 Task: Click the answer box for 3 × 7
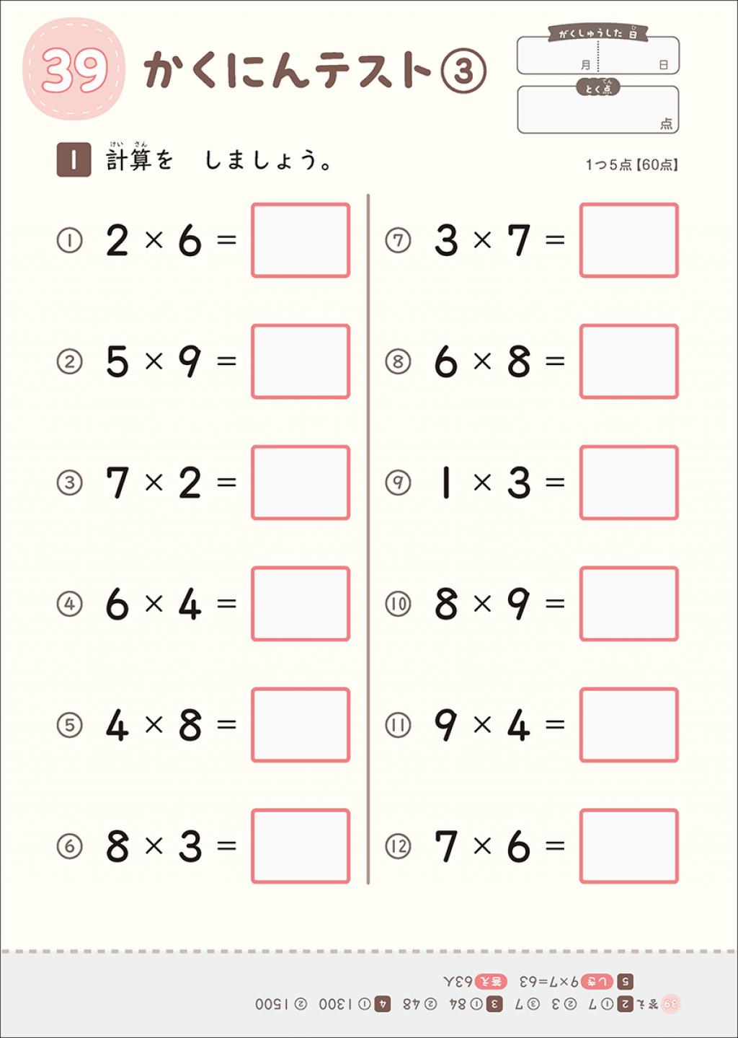(x=629, y=240)
